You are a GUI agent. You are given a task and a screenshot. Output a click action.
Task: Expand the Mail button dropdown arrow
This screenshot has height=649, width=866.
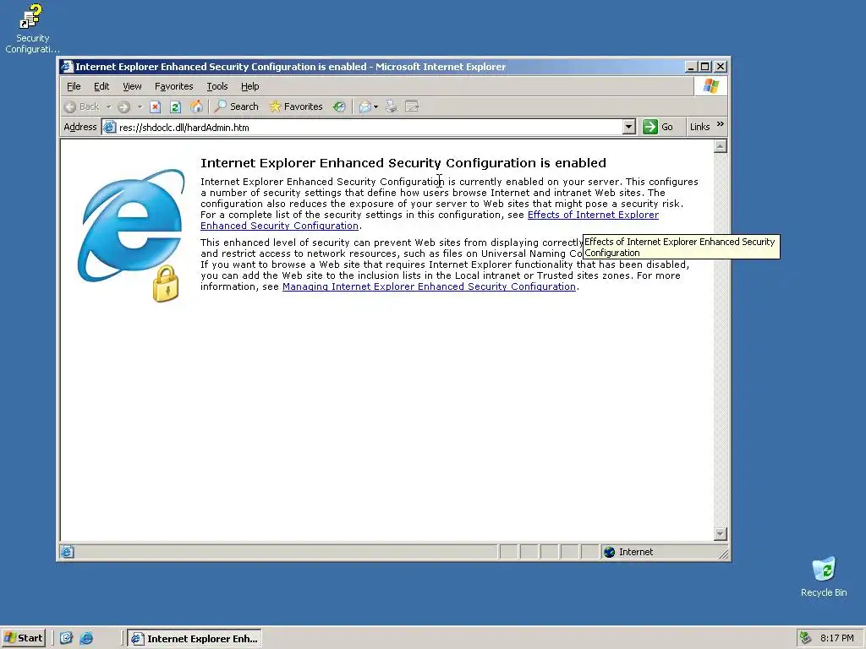[376, 106]
